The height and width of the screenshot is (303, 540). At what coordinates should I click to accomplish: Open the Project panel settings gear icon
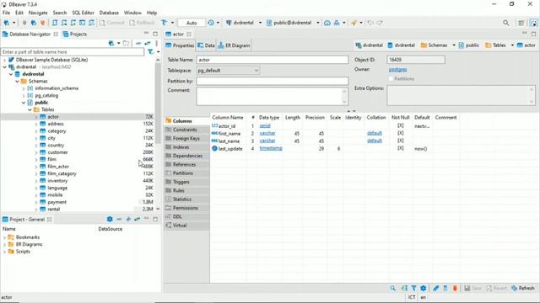(110, 219)
